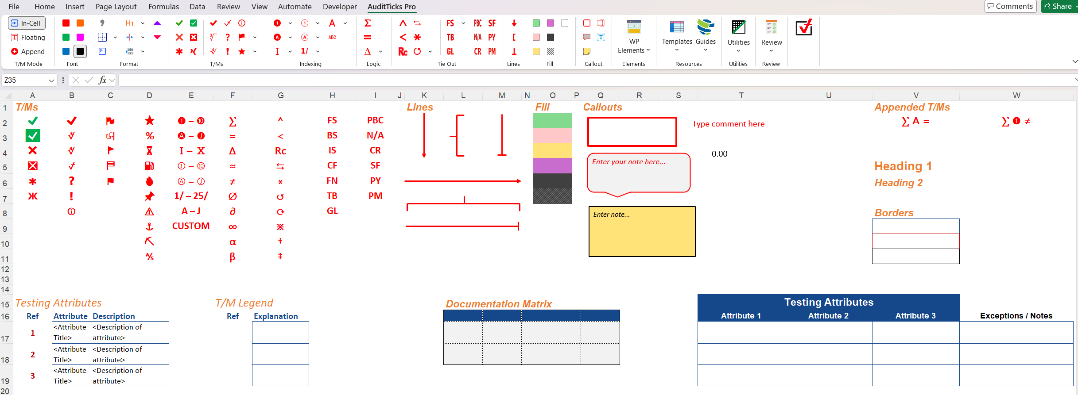1078x395 pixels.
Task: Select In-Cell tickmark mode
Action: (27, 23)
